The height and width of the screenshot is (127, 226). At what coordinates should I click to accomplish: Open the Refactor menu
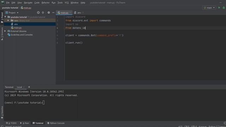[46, 2]
